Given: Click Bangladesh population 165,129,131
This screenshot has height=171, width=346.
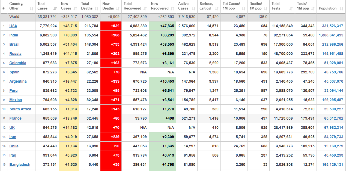Looking at the screenshot, I should (x=333, y=164).
